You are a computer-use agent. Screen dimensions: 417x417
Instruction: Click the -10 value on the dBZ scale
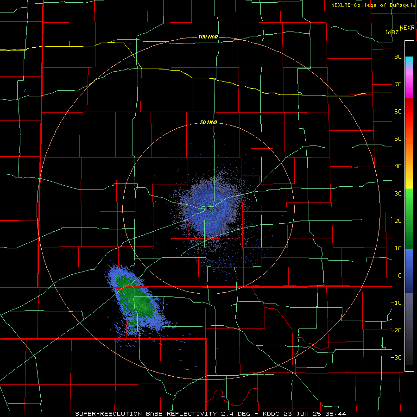click(396, 303)
